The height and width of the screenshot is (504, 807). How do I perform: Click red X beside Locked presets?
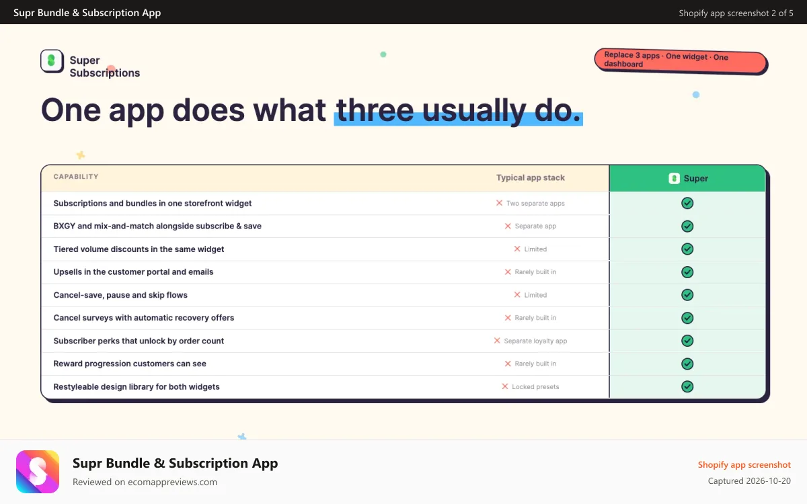coord(505,386)
